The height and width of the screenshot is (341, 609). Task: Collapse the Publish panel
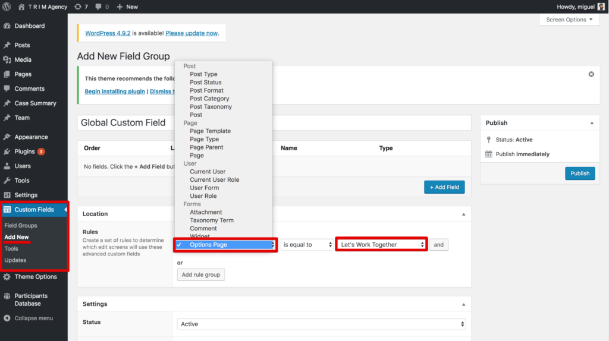tap(592, 123)
